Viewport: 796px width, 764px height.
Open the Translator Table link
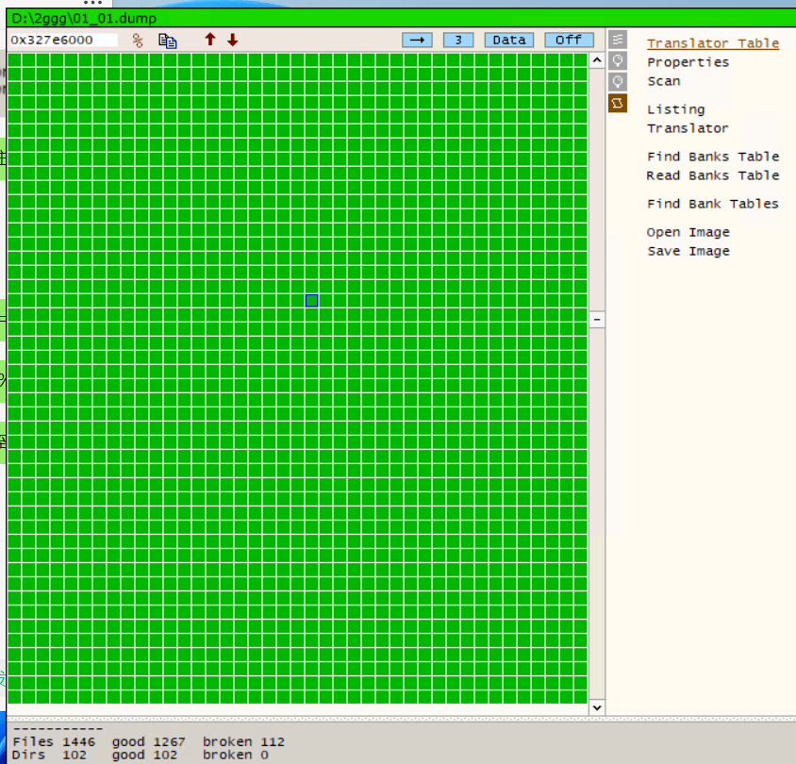[x=713, y=43]
